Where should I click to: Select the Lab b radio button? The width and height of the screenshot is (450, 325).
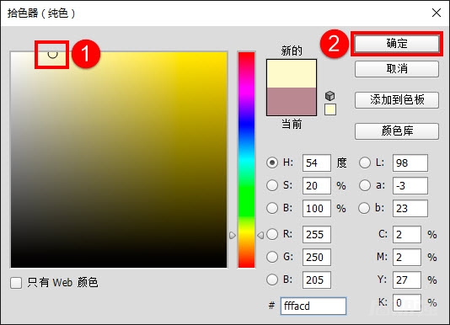365,208
